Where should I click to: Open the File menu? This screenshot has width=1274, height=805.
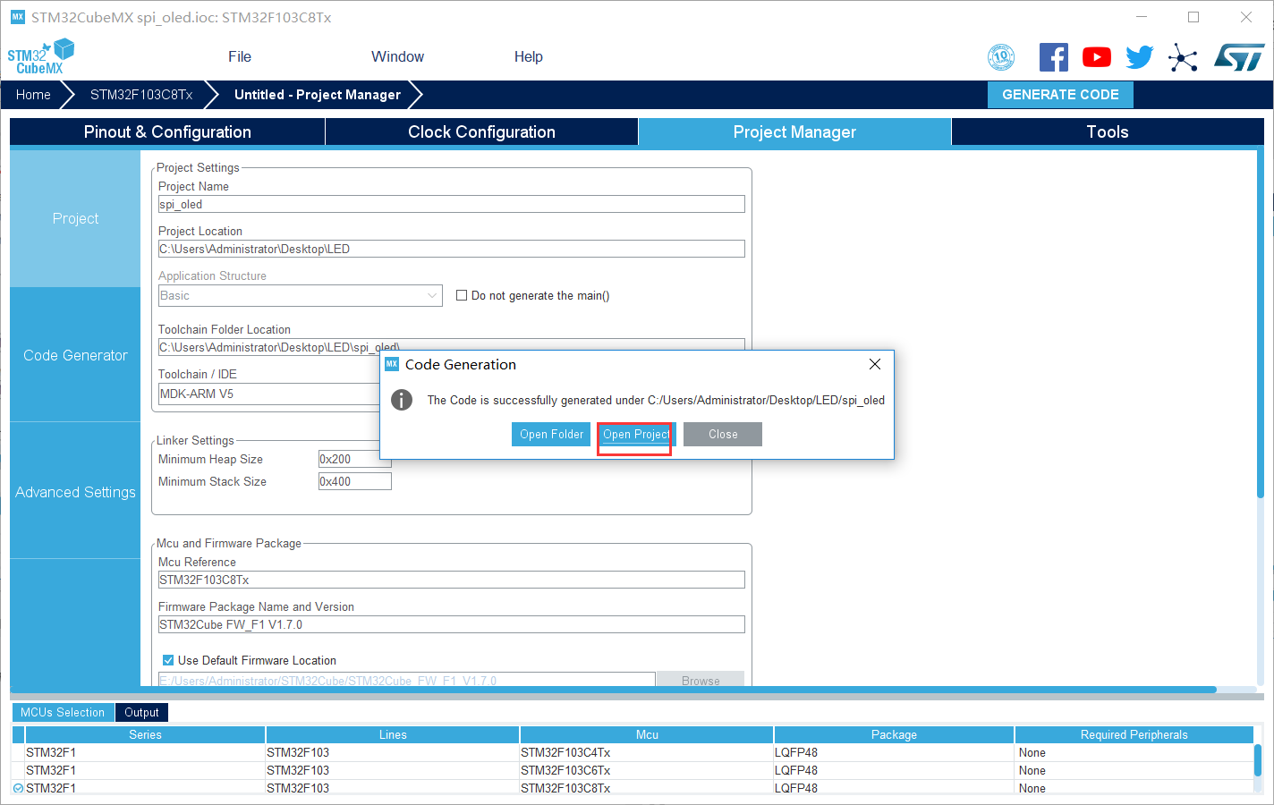[x=240, y=56]
